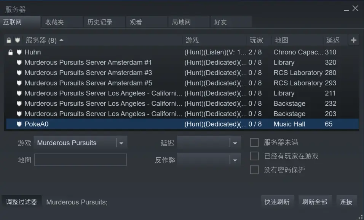Viewport: 364px width, 220px height.
Task: Click shield icon on PokeA0 row
Action: 19,124
